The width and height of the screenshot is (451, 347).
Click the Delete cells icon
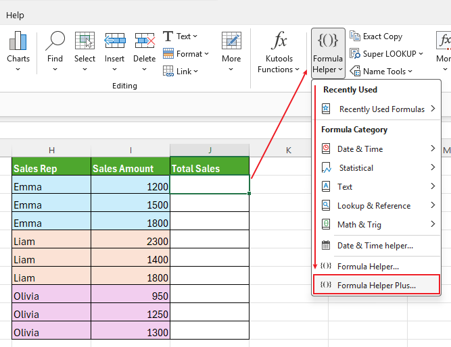(145, 41)
